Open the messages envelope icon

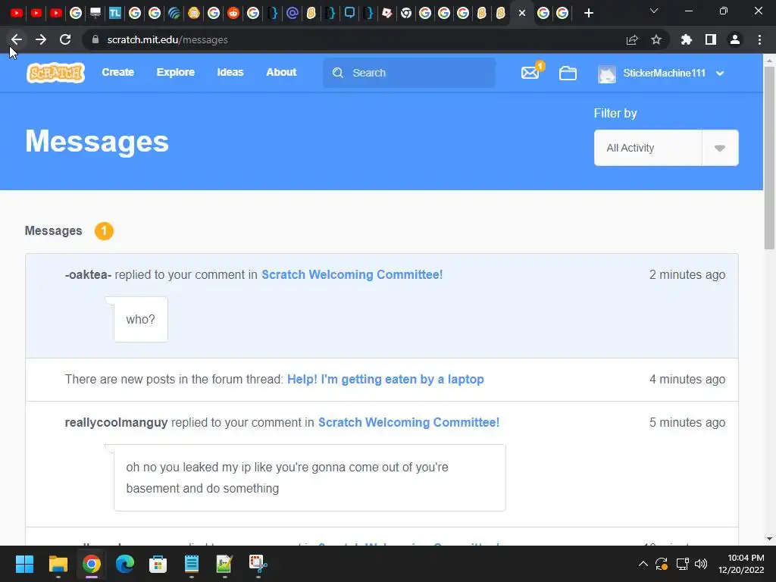click(x=530, y=73)
